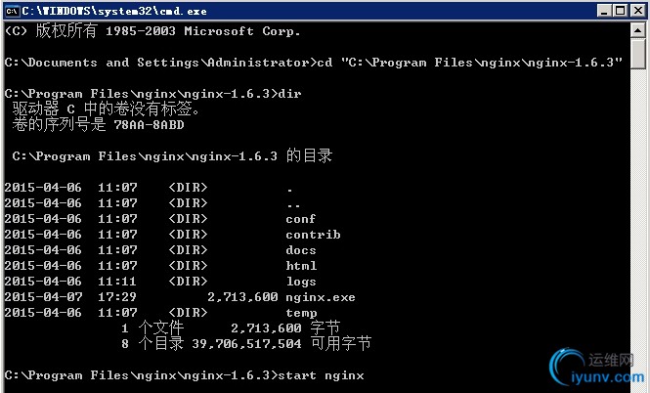Click the 'contrib' directory name
This screenshot has height=393, width=650.
tap(313, 235)
